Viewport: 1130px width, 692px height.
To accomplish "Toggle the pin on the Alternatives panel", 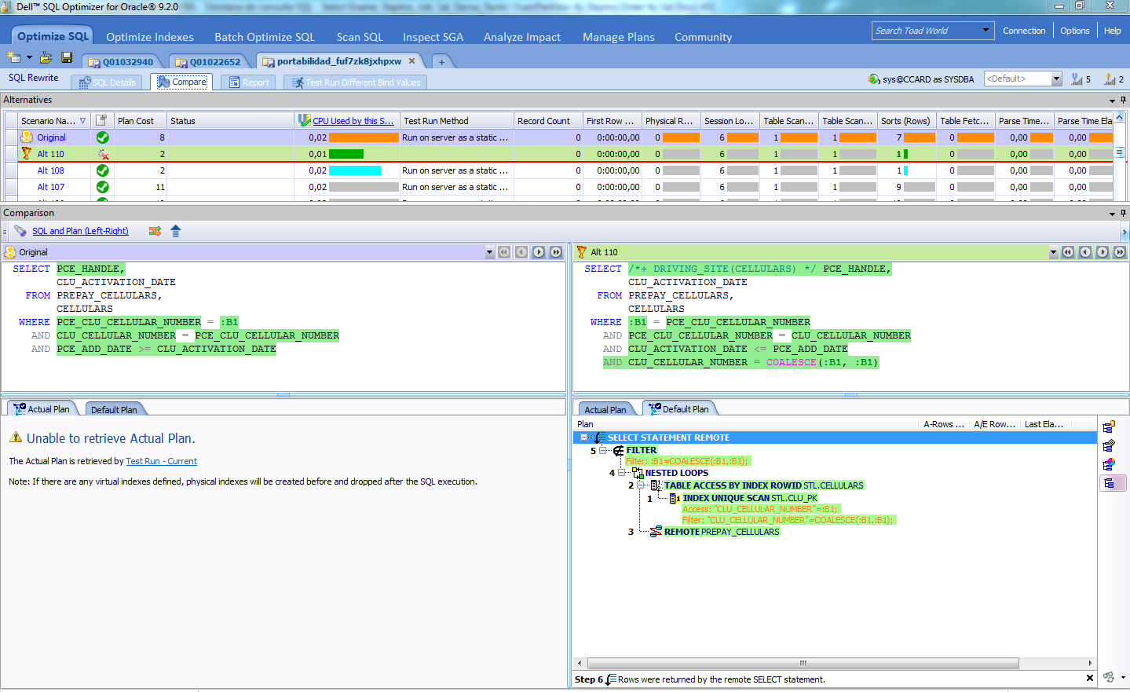I will click(1123, 100).
